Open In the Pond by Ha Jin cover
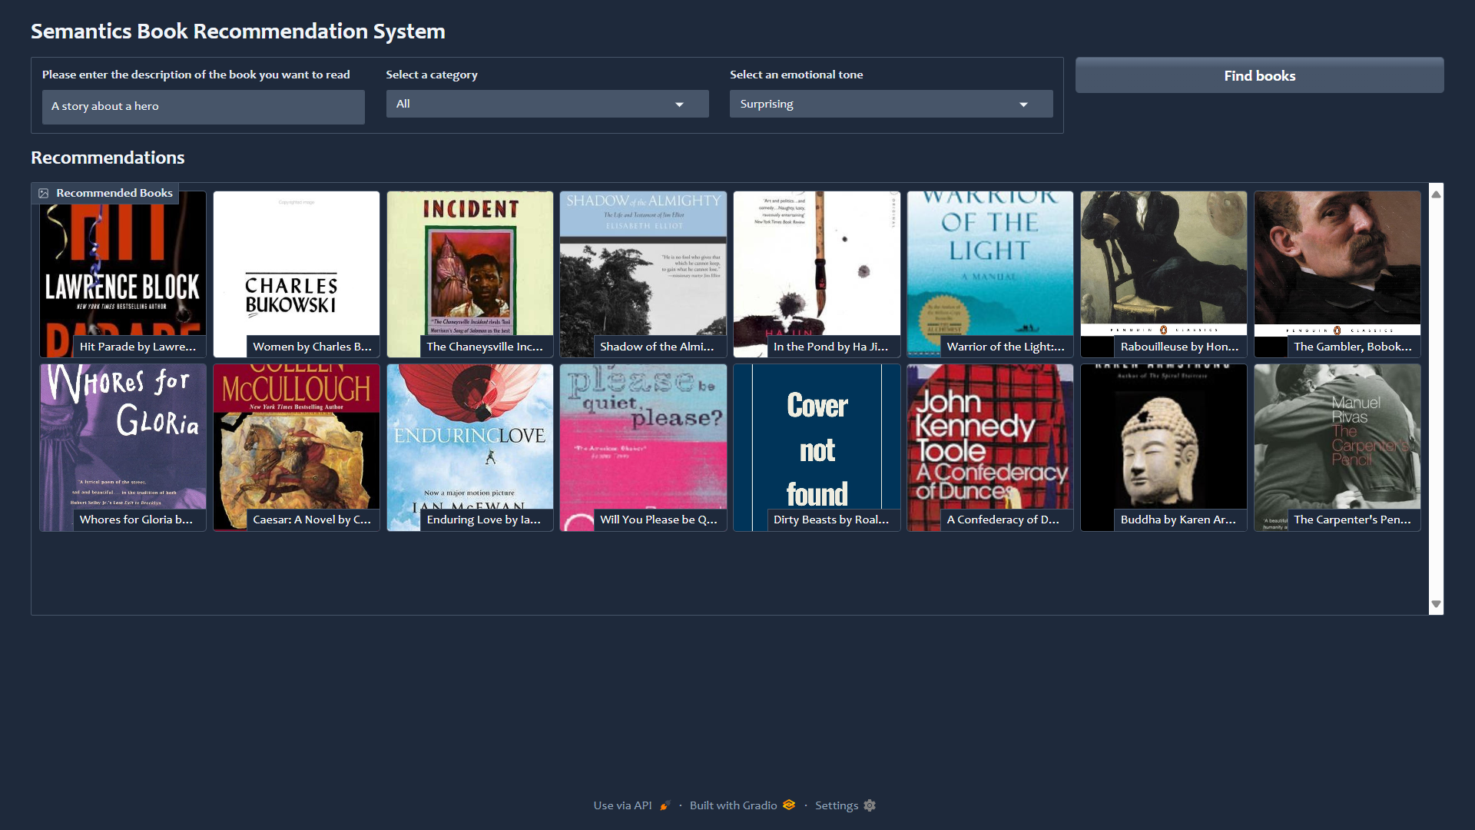This screenshot has width=1475, height=830. coord(817,274)
